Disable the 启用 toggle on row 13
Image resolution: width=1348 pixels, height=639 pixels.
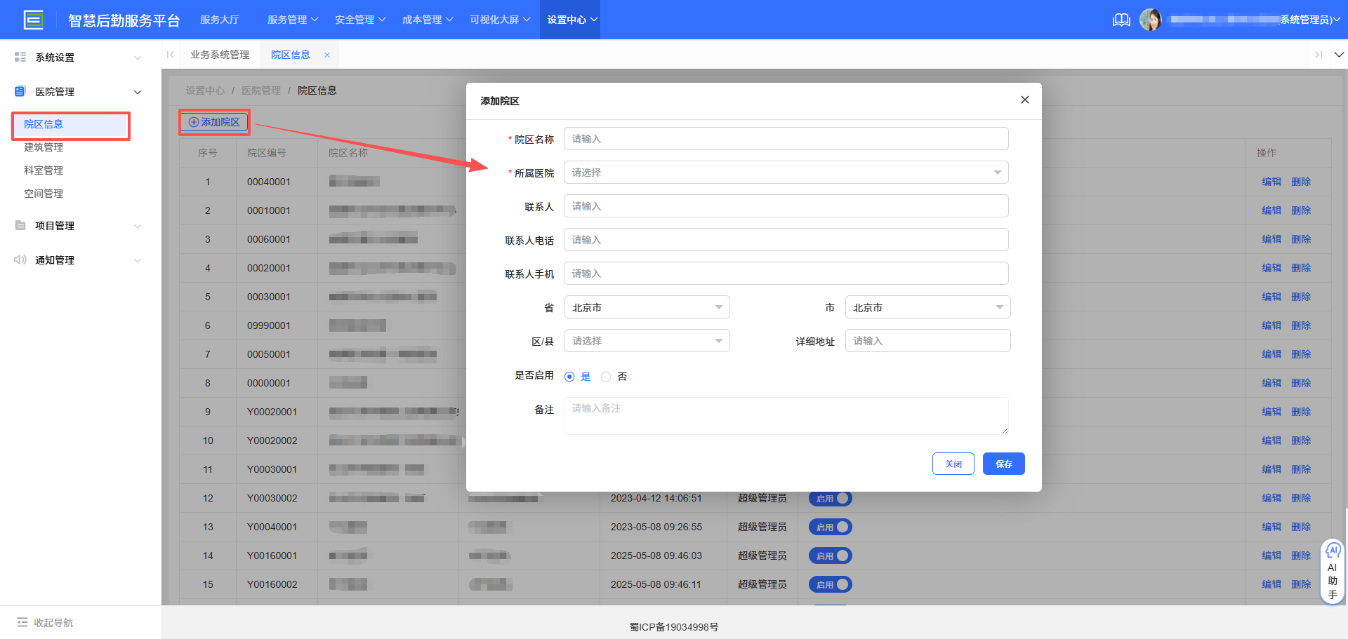pos(830,527)
